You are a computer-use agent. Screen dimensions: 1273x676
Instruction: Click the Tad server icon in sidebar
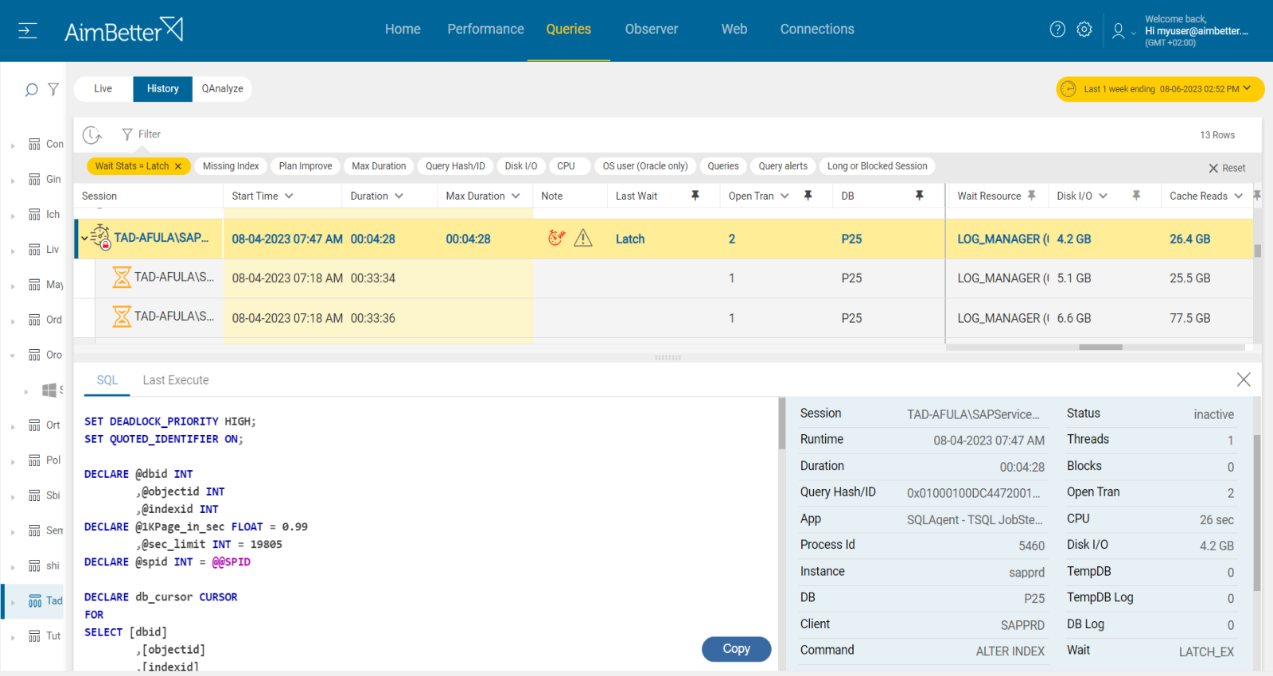35,600
